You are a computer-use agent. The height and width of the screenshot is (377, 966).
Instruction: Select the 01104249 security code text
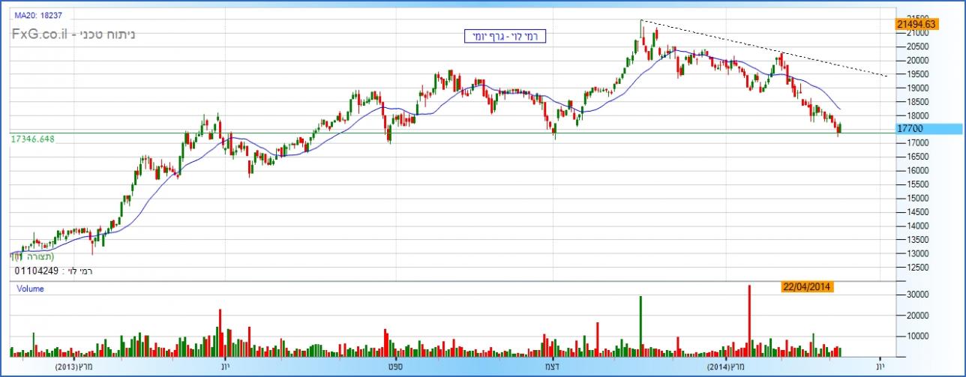click(35, 271)
